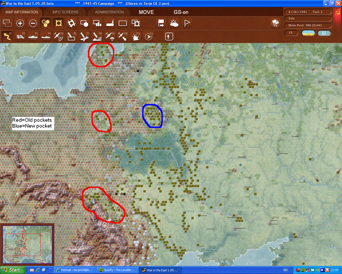Image resolution: width=342 pixels, height=274 pixels.
Task: Click the taskbar clock 21:05
Action: tap(335, 270)
